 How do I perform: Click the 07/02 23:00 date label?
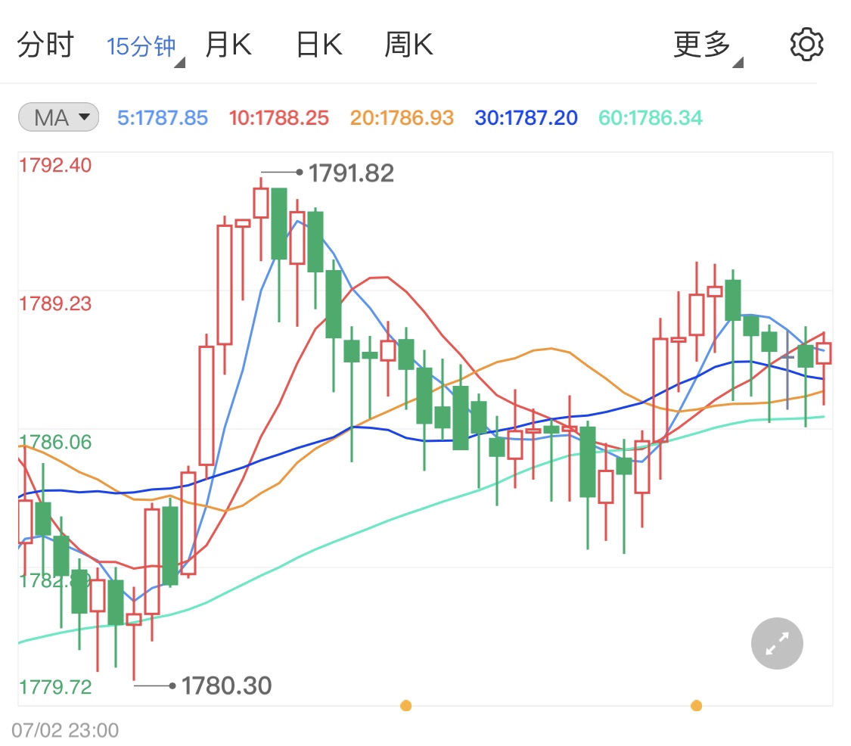pos(65,730)
